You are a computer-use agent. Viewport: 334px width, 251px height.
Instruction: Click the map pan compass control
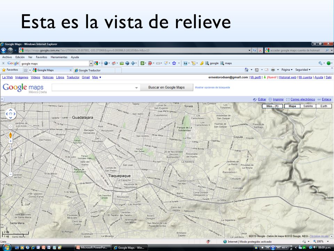(x=11, y=114)
